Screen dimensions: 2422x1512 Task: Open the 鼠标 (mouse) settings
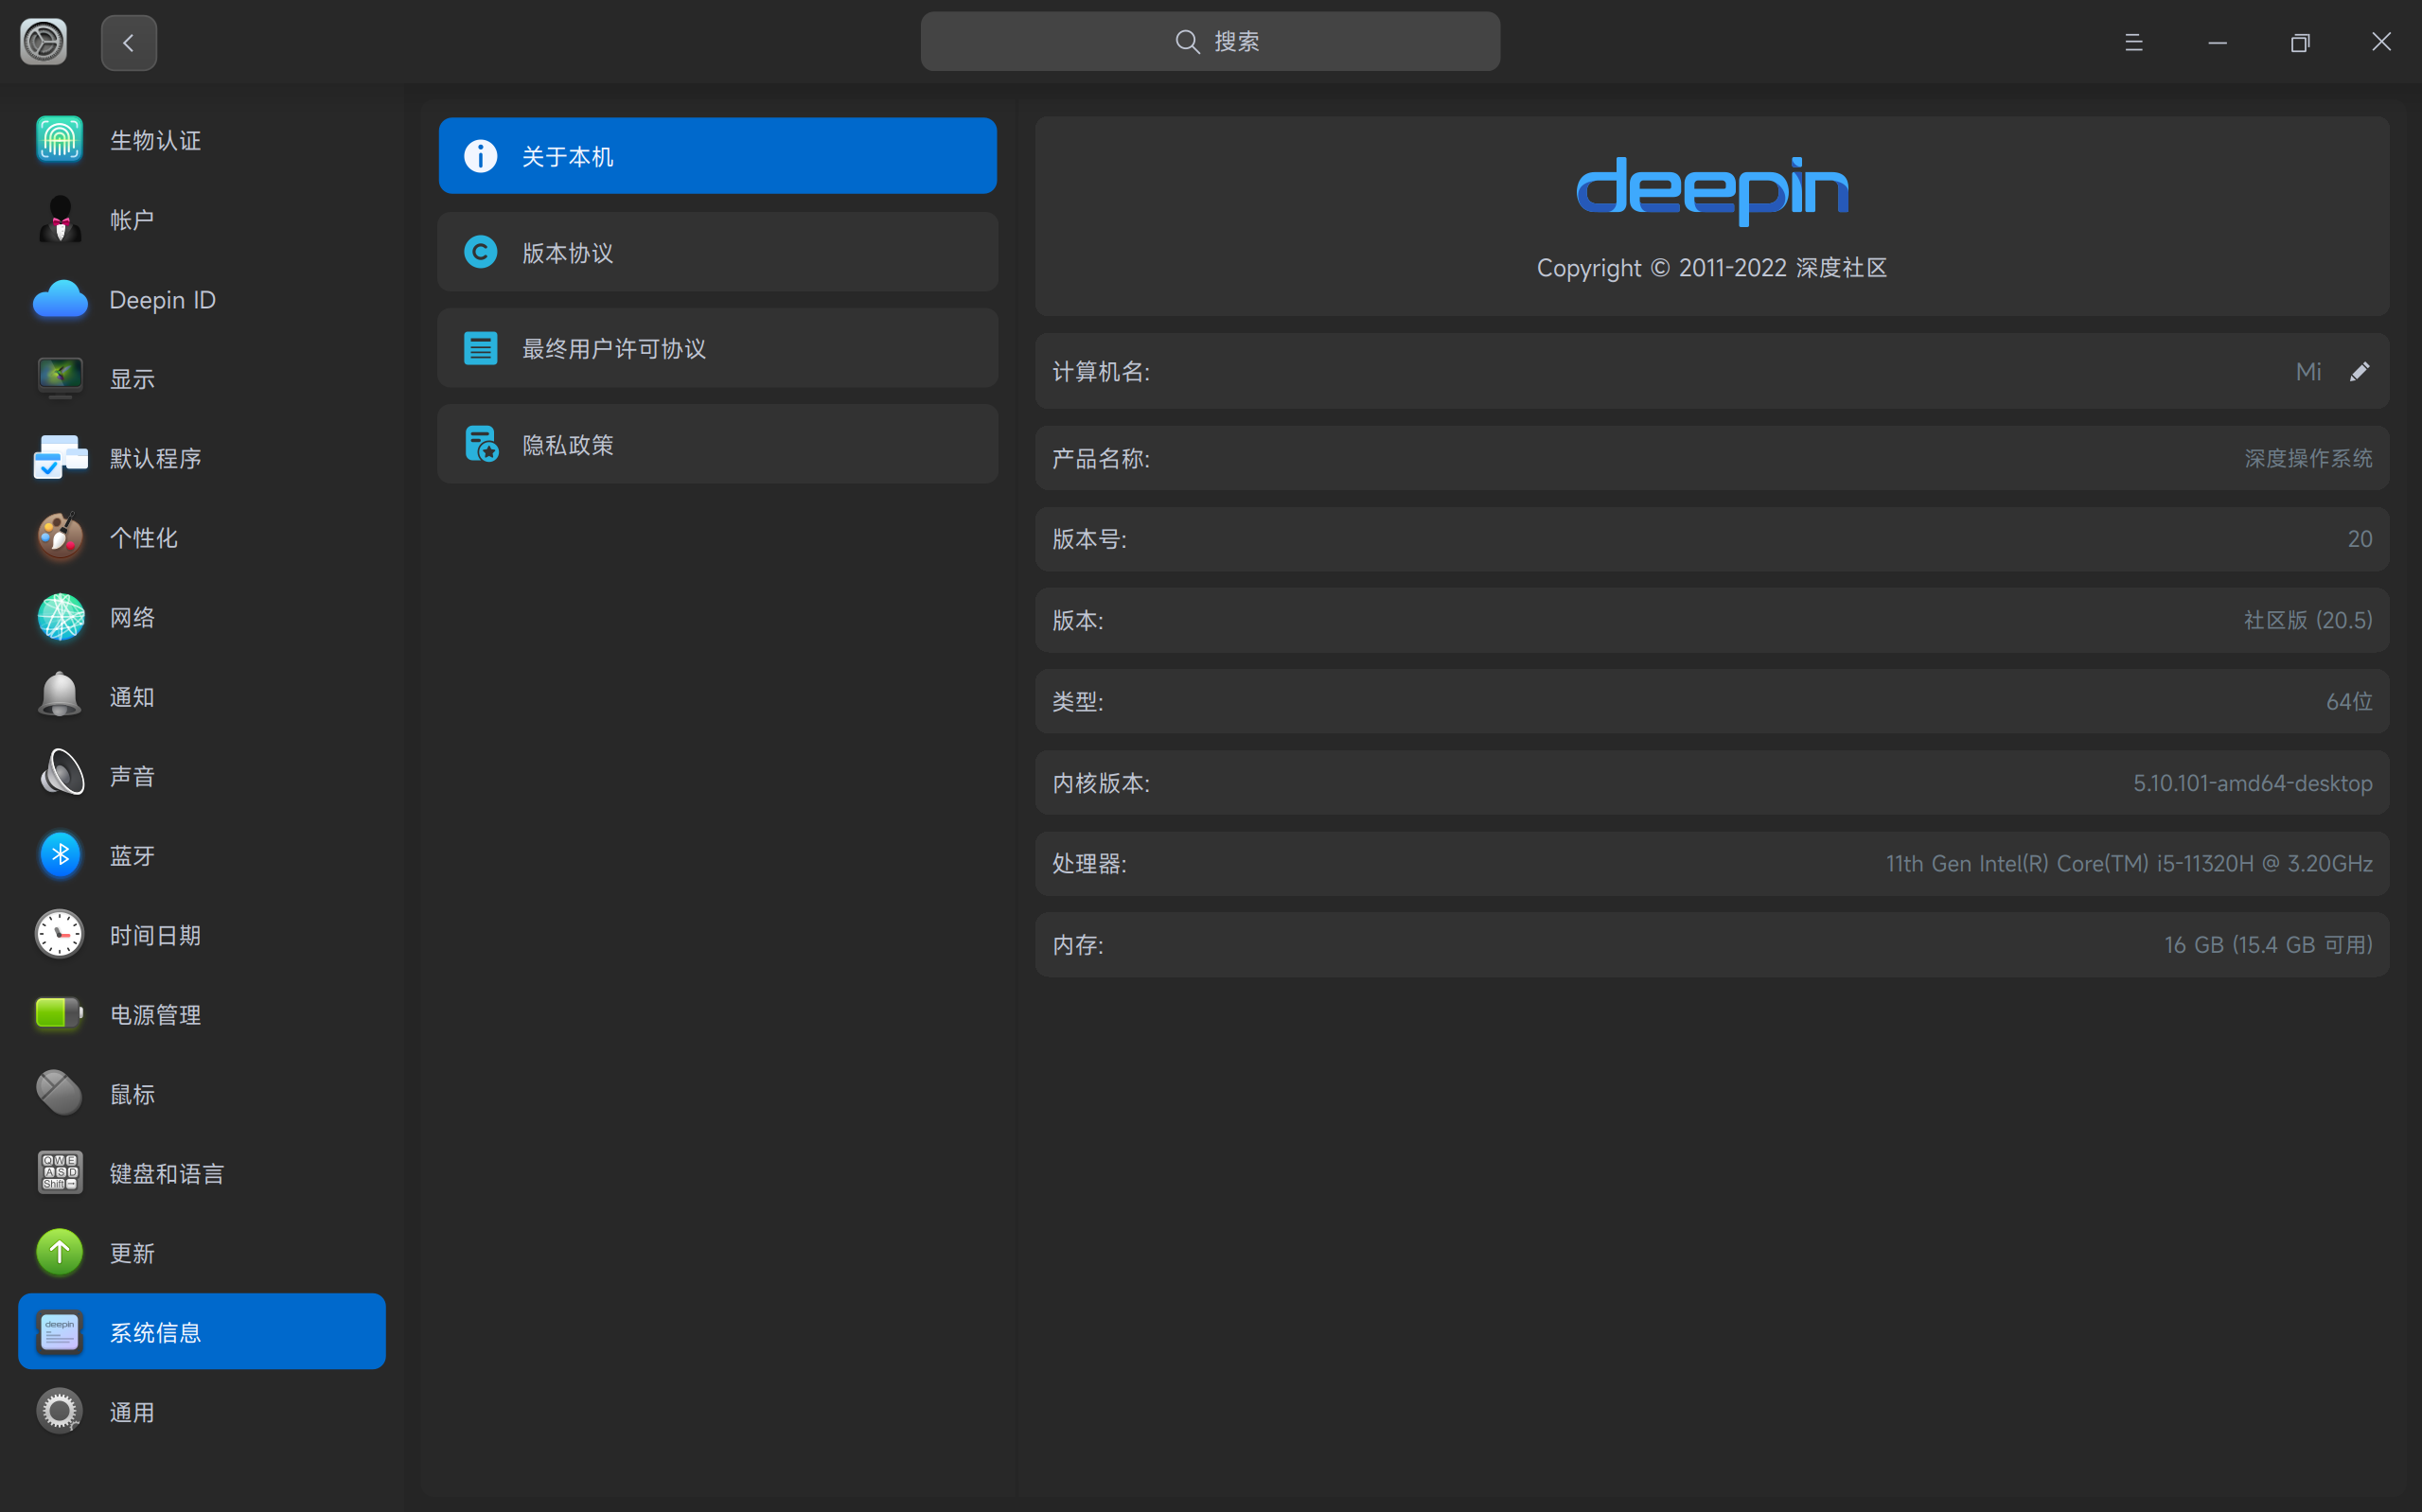coord(131,1093)
